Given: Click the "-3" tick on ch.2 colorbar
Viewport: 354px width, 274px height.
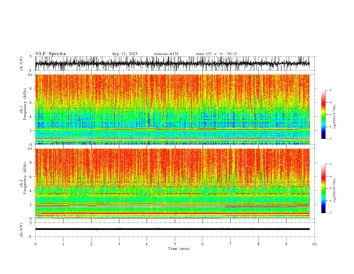Looking at the screenshot, I should (x=330, y=164).
